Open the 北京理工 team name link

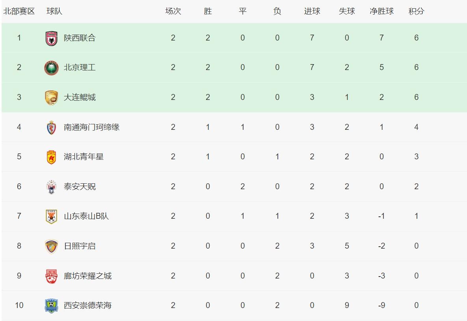[x=80, y=68]
